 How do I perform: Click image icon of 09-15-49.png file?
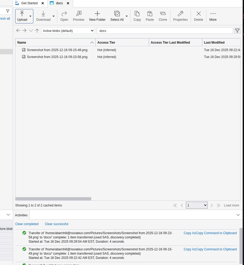pyautogui.click(x=24, y=50)
